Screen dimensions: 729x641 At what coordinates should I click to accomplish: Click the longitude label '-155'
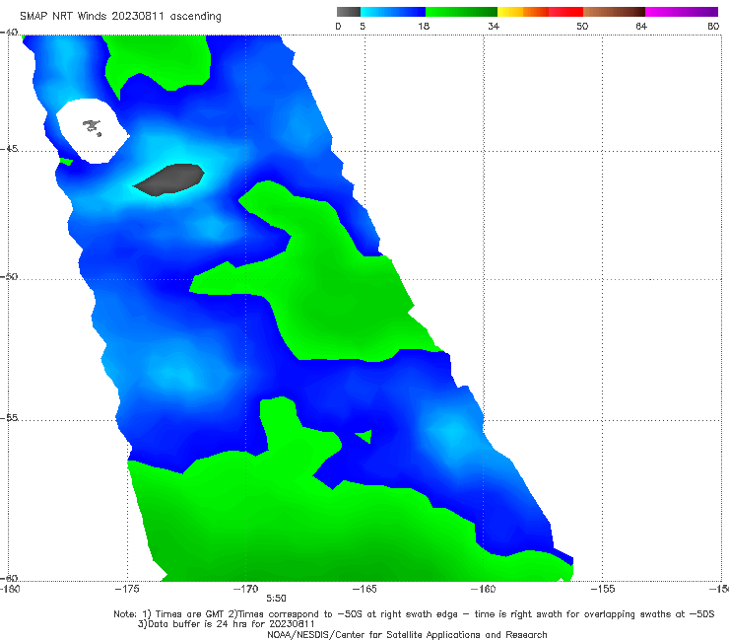click(603, 589)
